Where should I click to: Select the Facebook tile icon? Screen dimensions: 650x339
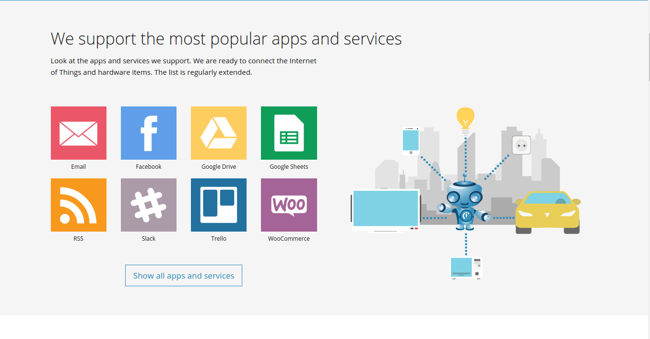click(149, 133)
